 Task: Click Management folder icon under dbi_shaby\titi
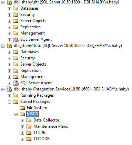pos(16,33)
